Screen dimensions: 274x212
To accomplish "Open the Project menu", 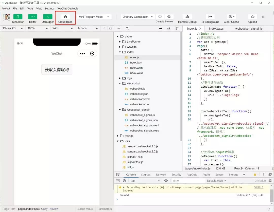I will pos(6,8).
